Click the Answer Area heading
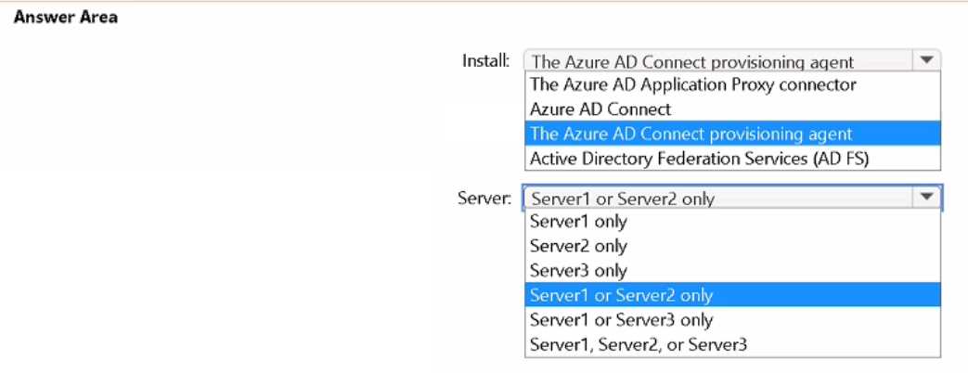 click(66, 18)
